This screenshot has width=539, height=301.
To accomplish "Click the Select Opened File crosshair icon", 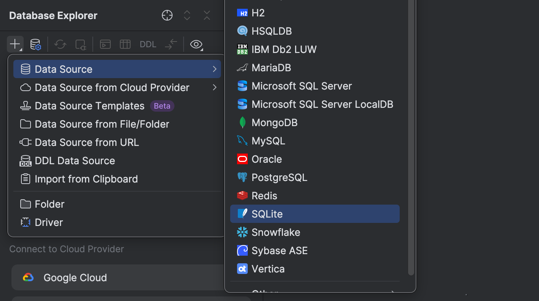I will pyautogui.click(x=167, y=15).
